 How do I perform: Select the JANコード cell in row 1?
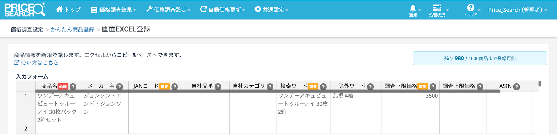pyautogui.click(x=156, y=107)
